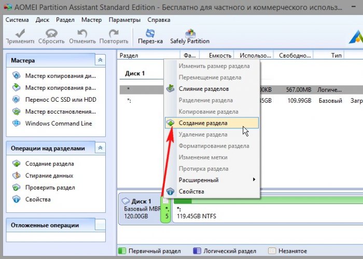Screen dimensions: 363x259
Task: Click the AOMEI app icon in title bar
Action: [x=8, y=7]
